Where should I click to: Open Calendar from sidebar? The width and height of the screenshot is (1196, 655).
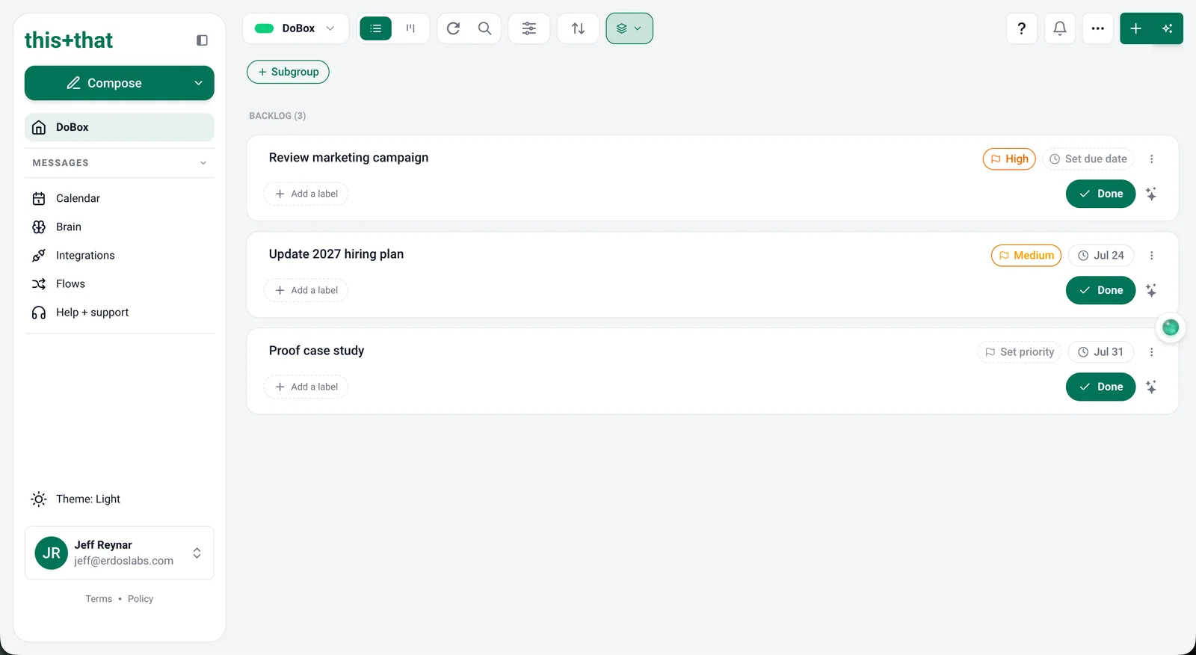[x=120, y=198]
